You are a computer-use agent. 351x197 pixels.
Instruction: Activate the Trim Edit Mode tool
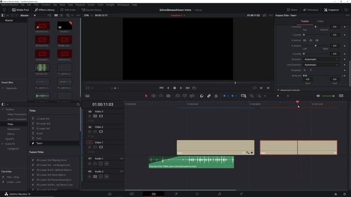(154, 96)
